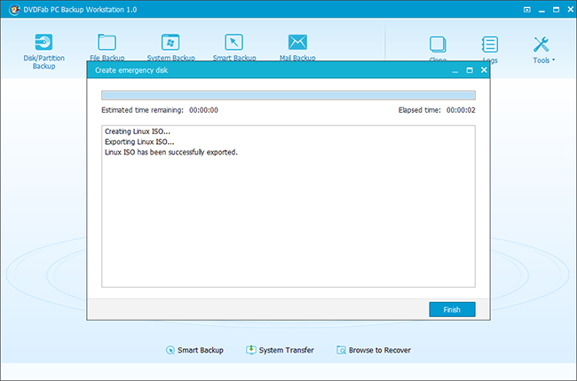This screenshot has width=577, height=381.
Task: Open the Tools wrench icon
Action: (541, 44)
